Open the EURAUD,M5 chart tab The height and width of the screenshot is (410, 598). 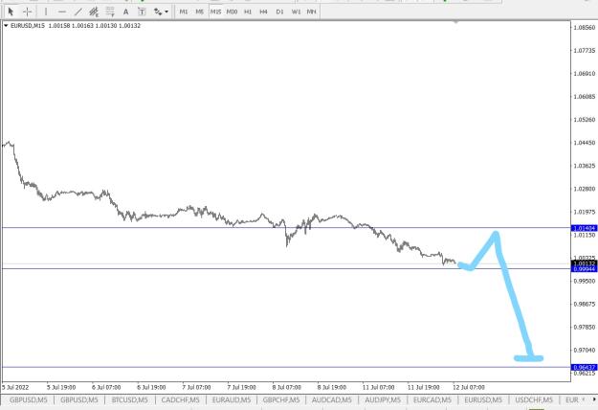(x=232, y=399)
